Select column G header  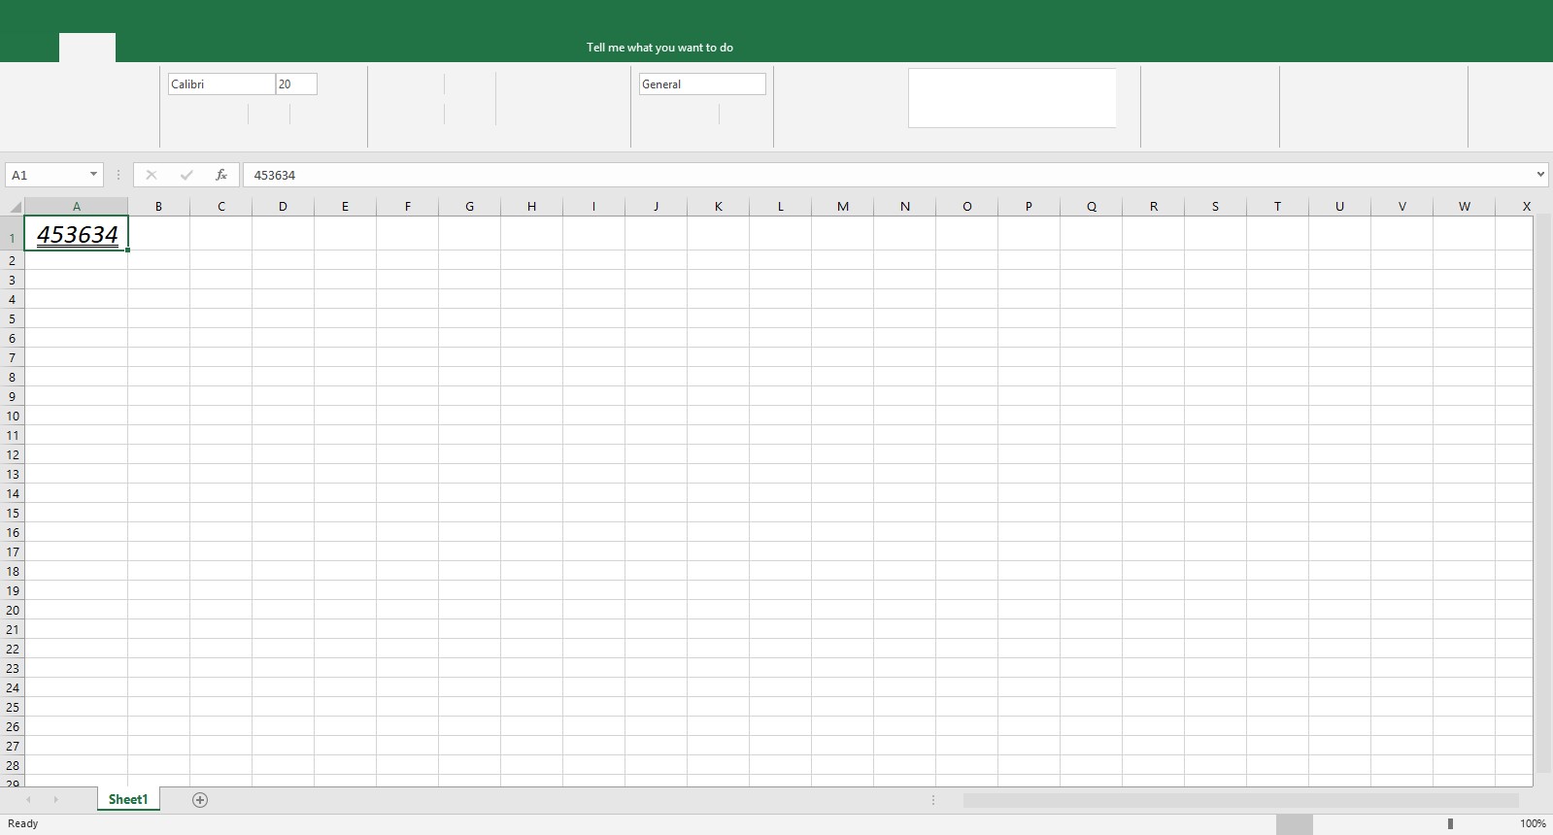(469, 207)
